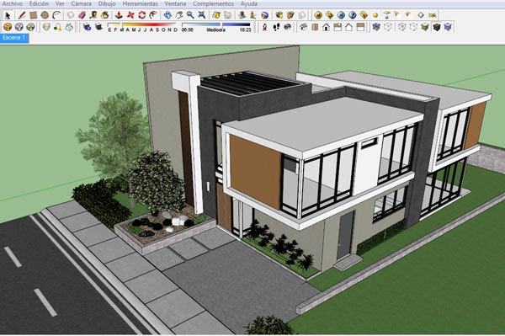
Task: Choose the red Line pencil tool
Action: coord(21,15)
